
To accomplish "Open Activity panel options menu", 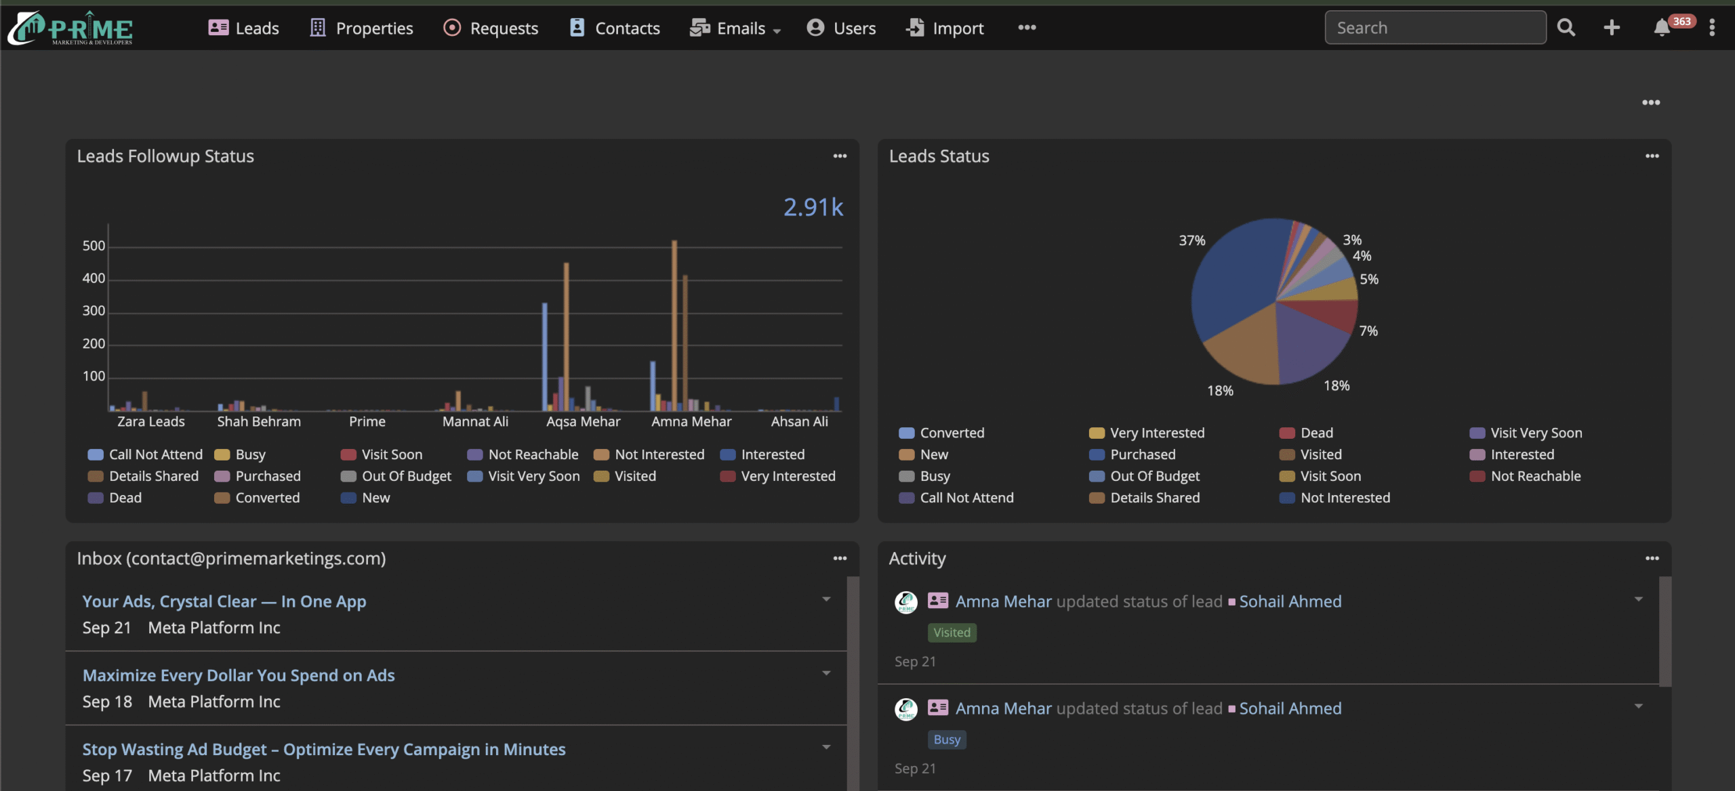I will 1652,559.
